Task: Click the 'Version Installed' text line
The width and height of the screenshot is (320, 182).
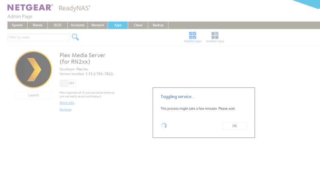Action: click(87, 74)
